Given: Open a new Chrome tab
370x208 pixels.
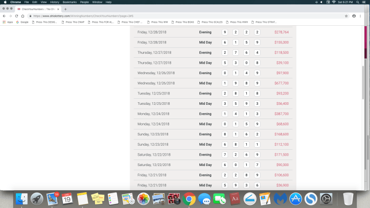Looking at the screenshot, I should tap(65, 9).
